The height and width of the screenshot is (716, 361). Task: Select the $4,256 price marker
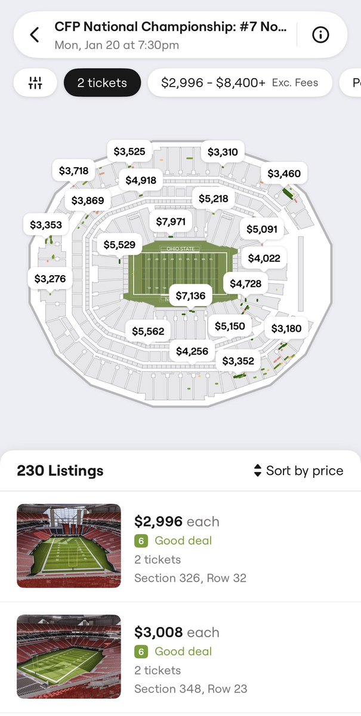pos(192,351)
